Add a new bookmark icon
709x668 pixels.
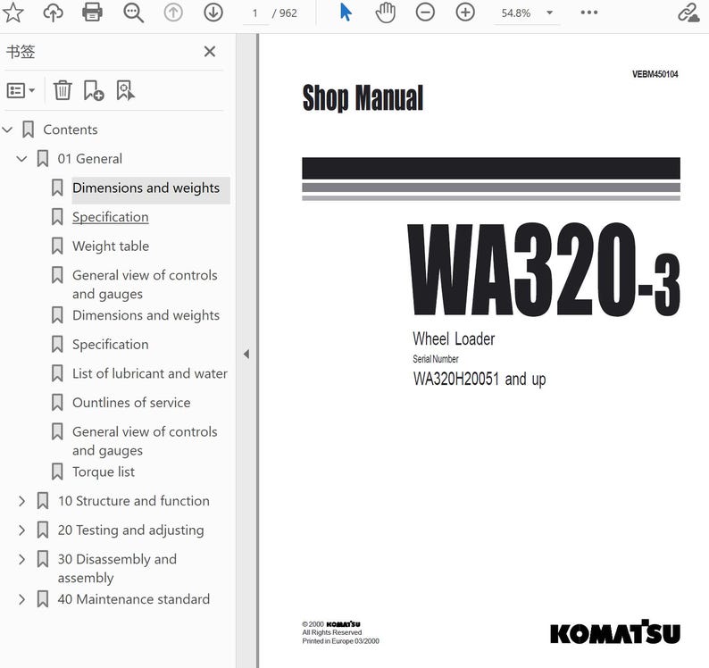[x=94, y=90]
